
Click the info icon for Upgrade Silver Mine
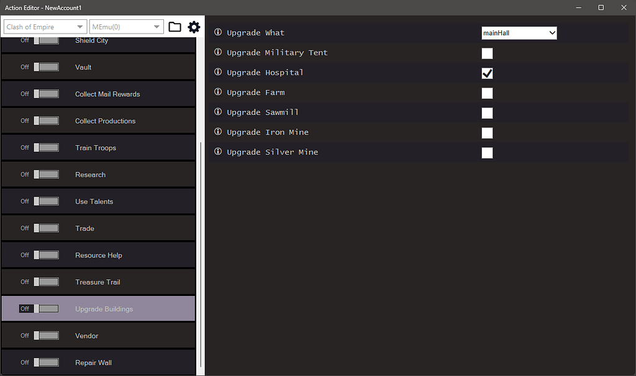click(x=217, y=152)
